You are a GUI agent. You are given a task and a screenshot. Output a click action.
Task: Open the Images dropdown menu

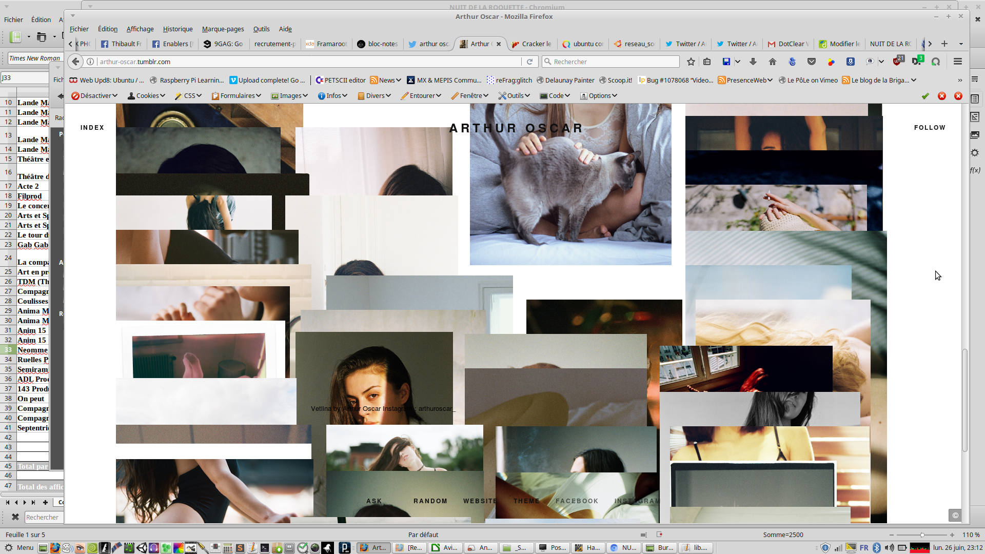[x=289, y=96]
